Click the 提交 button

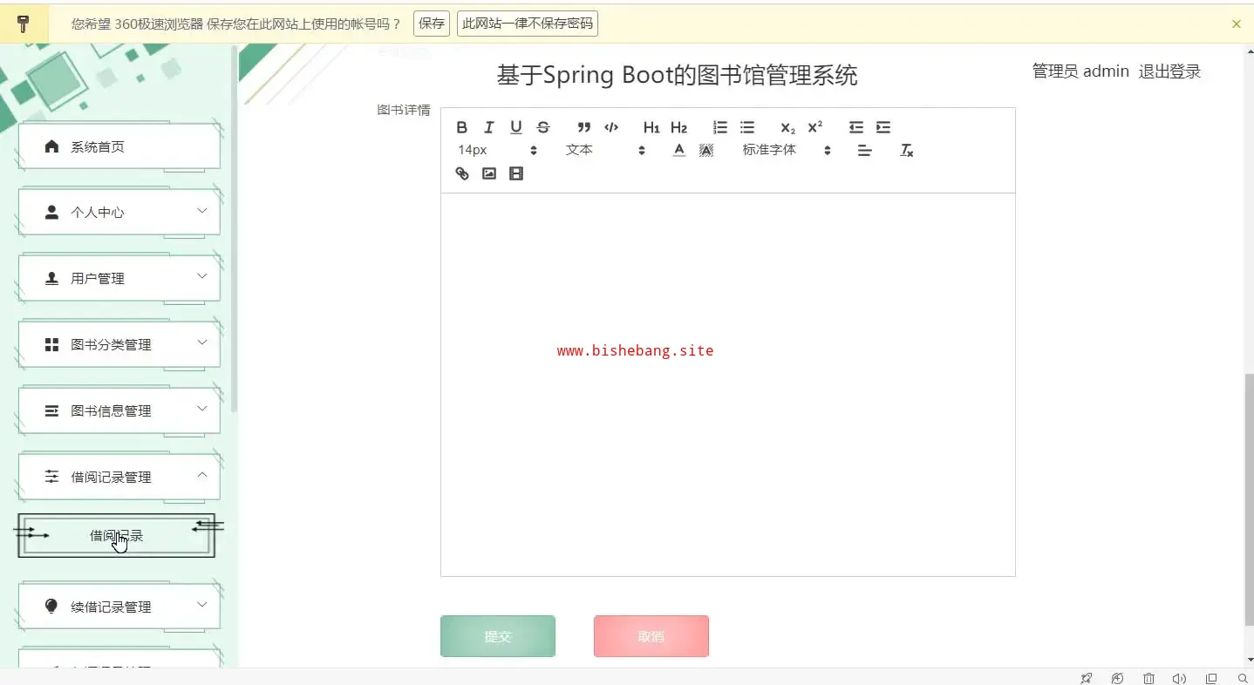coord(498,636)
